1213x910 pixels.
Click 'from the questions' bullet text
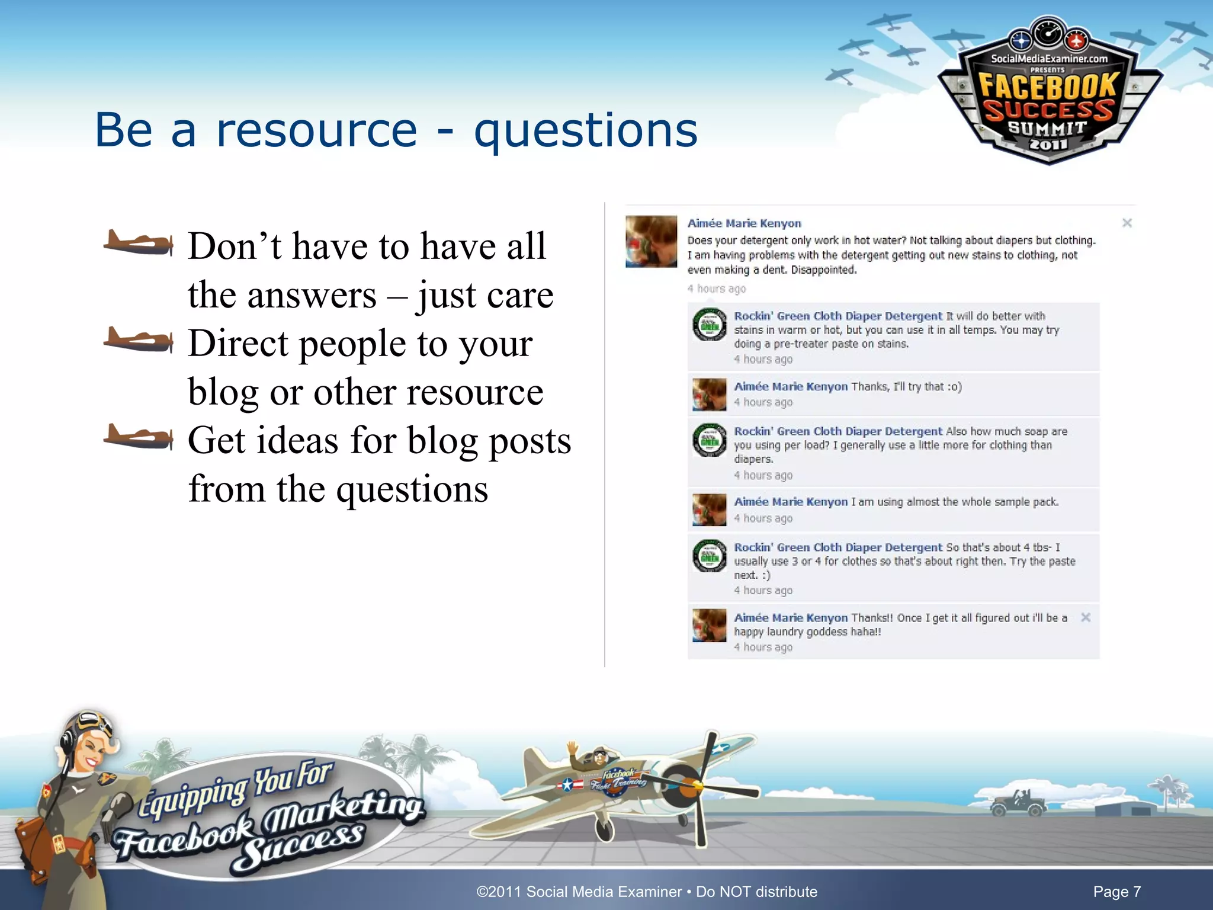(x=338, y=489)
